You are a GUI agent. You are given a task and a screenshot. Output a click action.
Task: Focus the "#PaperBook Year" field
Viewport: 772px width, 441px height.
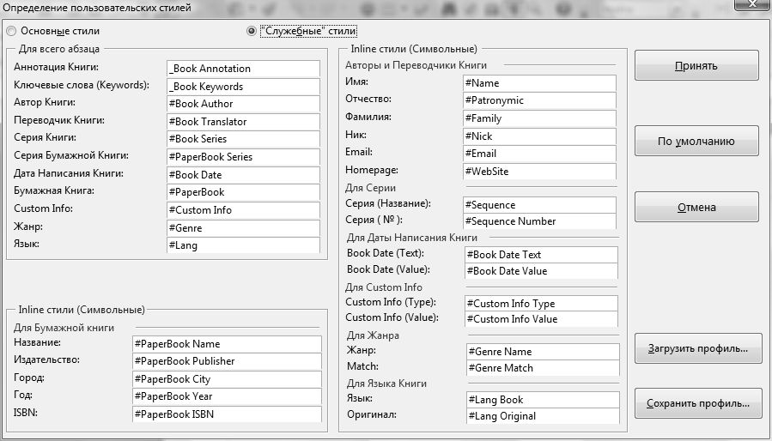click(x=227, y=396)
